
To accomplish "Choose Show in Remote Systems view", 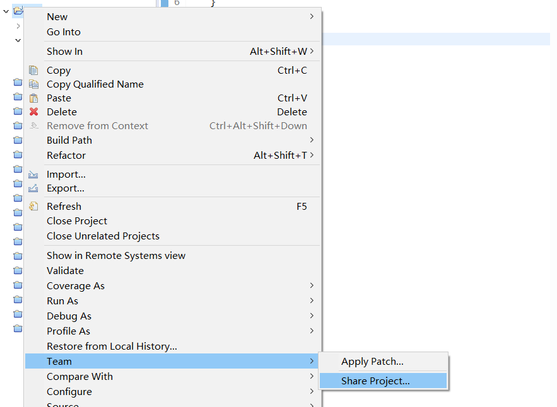I will tap(173, 256).
